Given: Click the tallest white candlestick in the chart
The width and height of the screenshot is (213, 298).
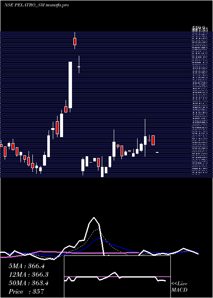Looking at the screenshot, I should [70, 85].
